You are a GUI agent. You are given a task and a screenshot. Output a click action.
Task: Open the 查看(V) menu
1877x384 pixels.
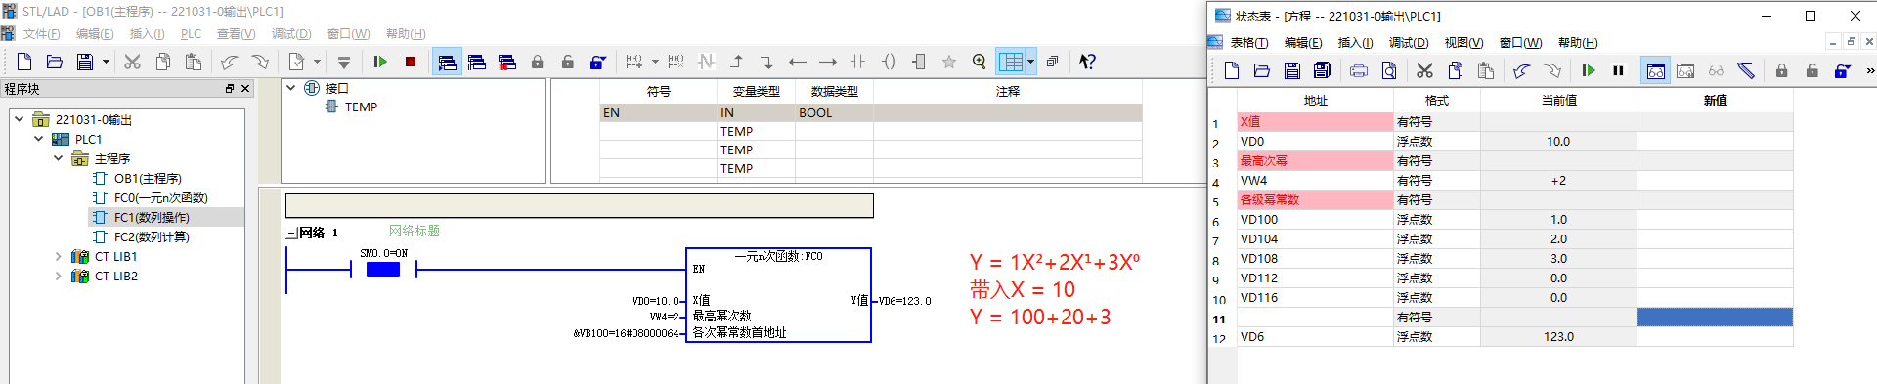click(236, 34)
